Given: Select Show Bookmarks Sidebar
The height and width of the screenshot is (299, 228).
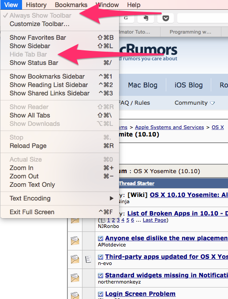Looking at the screenshot, I should click(60, 76).
